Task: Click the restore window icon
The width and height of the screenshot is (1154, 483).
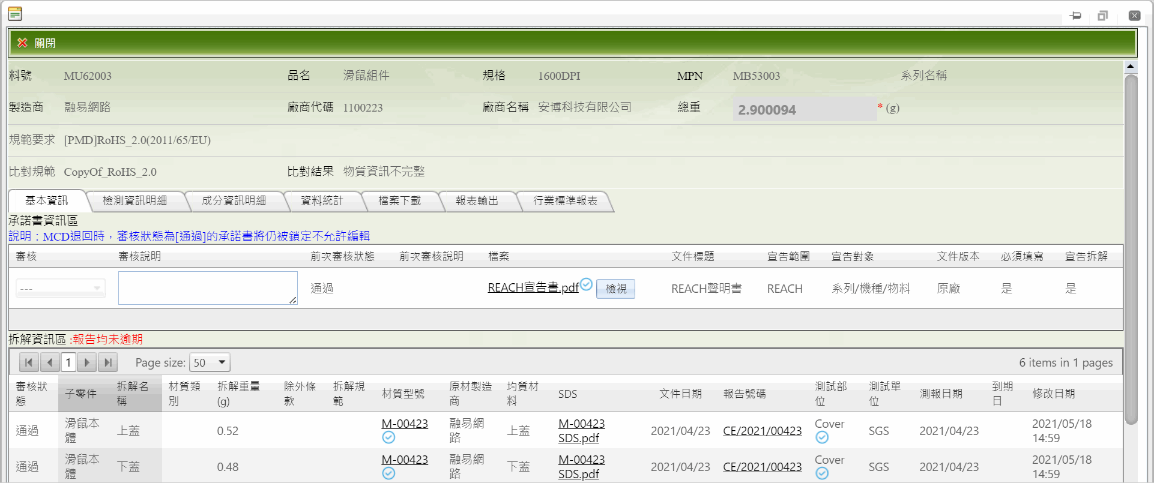Action: (1102, 16)
